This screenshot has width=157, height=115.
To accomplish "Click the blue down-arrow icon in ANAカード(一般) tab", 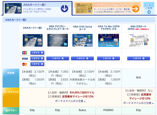I will click(64, 8).
